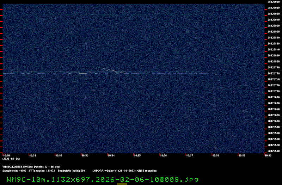The image size is (282, 185).
Task: Click the 28125500 frequency label
Action: pyautogui.click(x=274, y=151)
